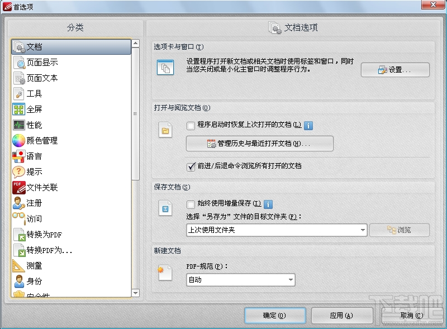Select the 转换为PDF icon
Viewport: 447px width, 329px height.
(19, 235)
